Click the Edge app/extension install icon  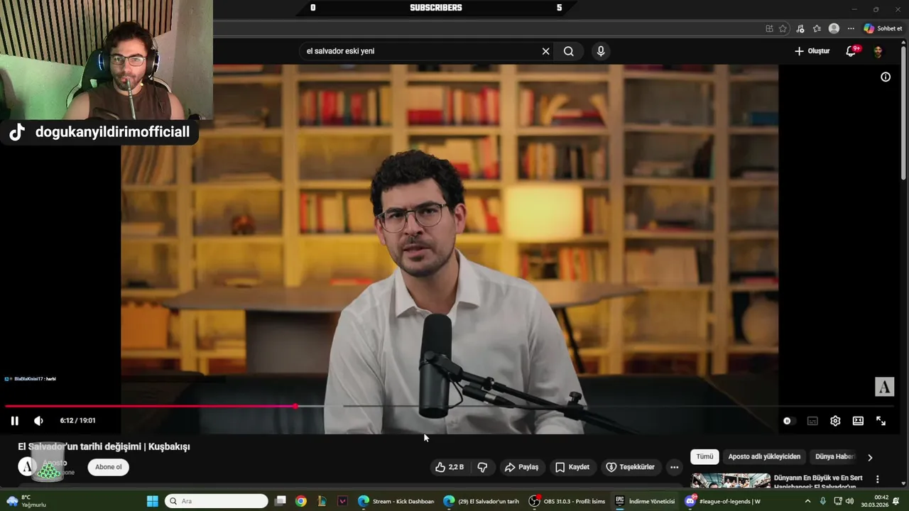[769, 28]
